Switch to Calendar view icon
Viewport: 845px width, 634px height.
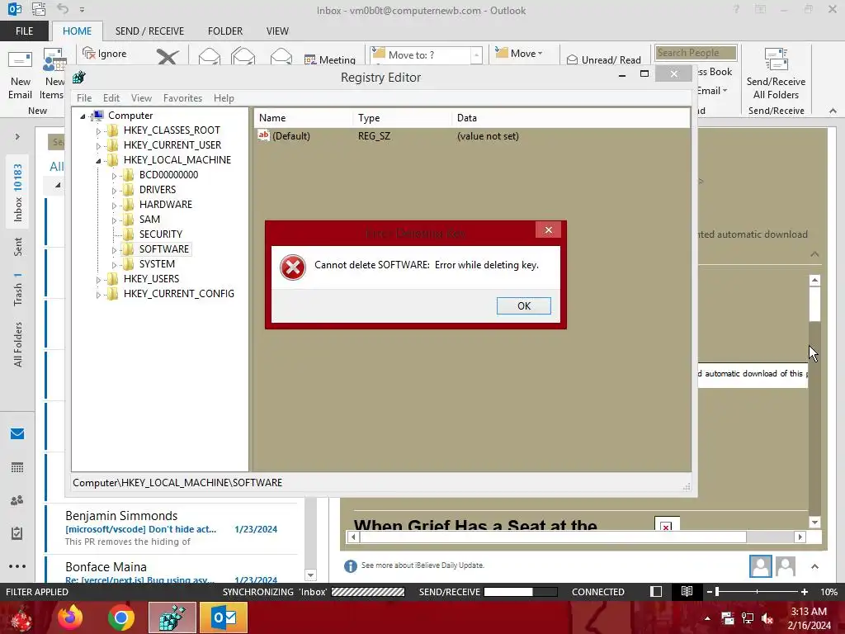(x=17, y=467)
